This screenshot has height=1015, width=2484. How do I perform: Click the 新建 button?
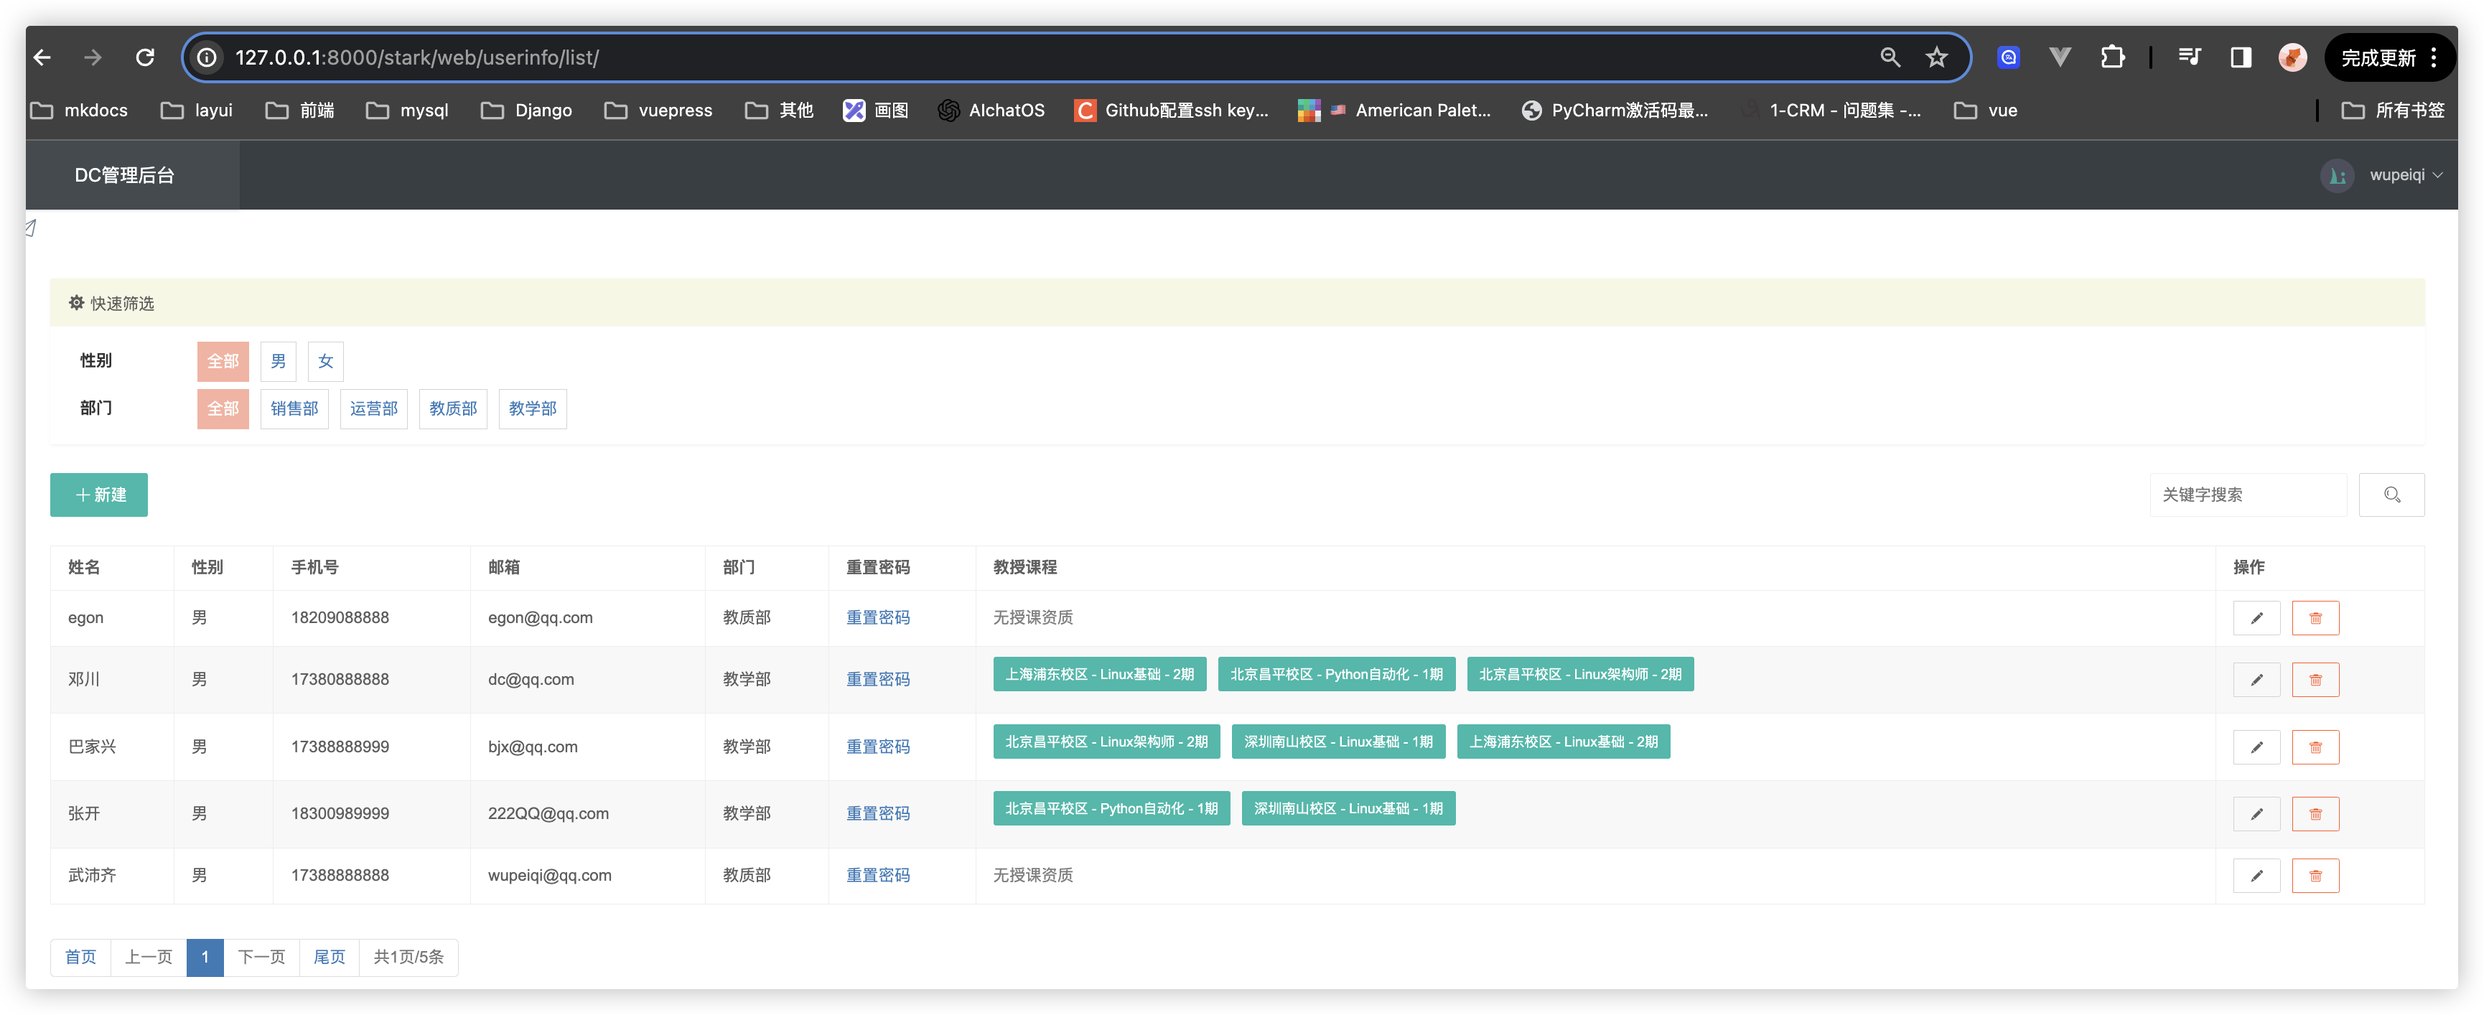coord(99,495)
